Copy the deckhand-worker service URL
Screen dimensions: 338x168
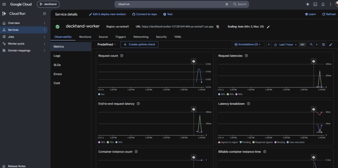click(218, 27)
